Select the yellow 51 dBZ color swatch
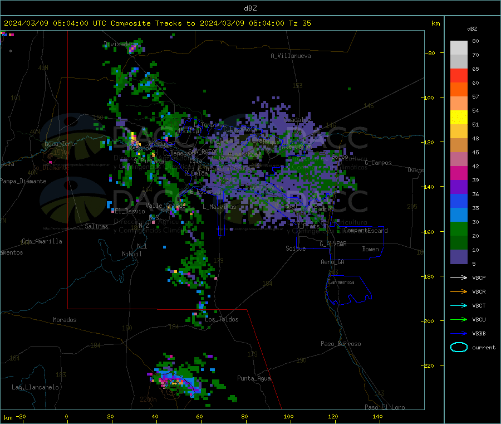501x424 pixels. [459, 118]
